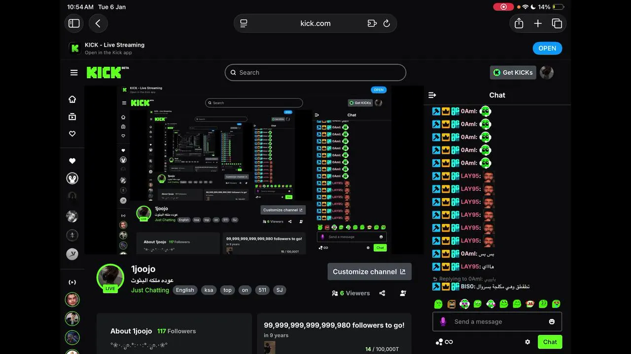Viewport: 631px width, 354px height.
Task: Open chat settings gear
Action: pos(527,342)
